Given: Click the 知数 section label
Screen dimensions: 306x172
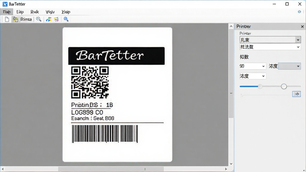Looking at the screenshot, I should 244,57.
